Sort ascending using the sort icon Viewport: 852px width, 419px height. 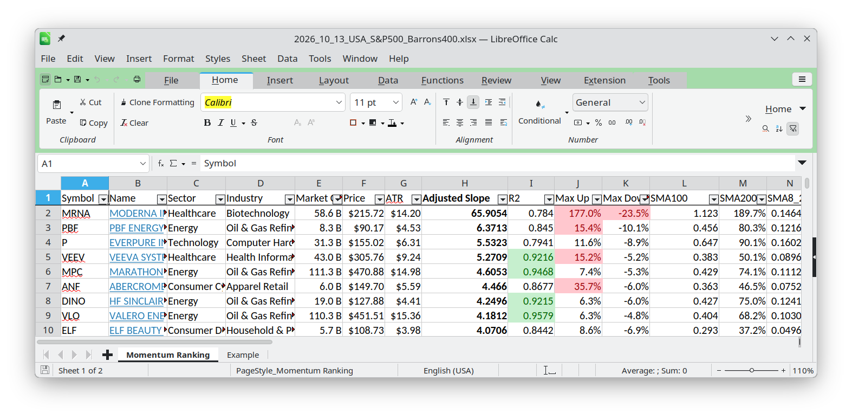pyautogui.click(x=779, y=128)
